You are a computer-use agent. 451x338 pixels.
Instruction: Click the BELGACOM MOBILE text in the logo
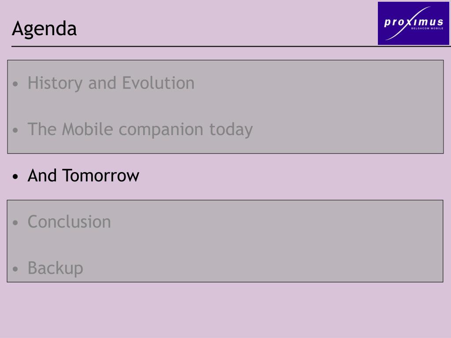tap(427, 29)
